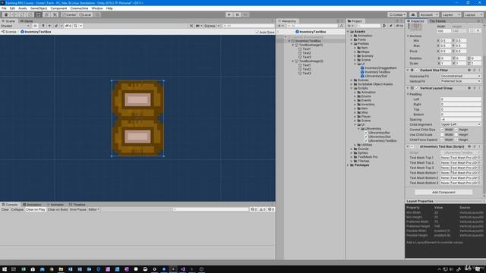
Task: Open Vertical Fit Preferred Size dropdown
Action: 460,81
